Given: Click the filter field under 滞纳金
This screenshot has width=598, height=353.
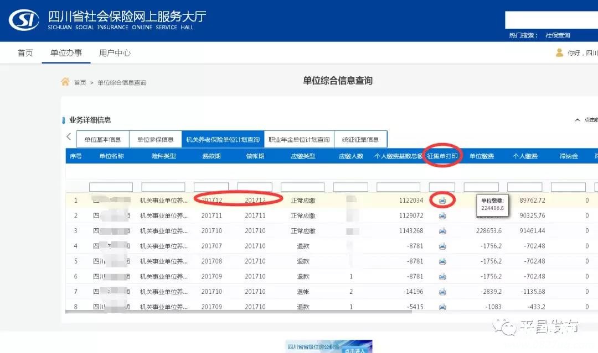Looking at the screenshot, I should tap(568, 187).
